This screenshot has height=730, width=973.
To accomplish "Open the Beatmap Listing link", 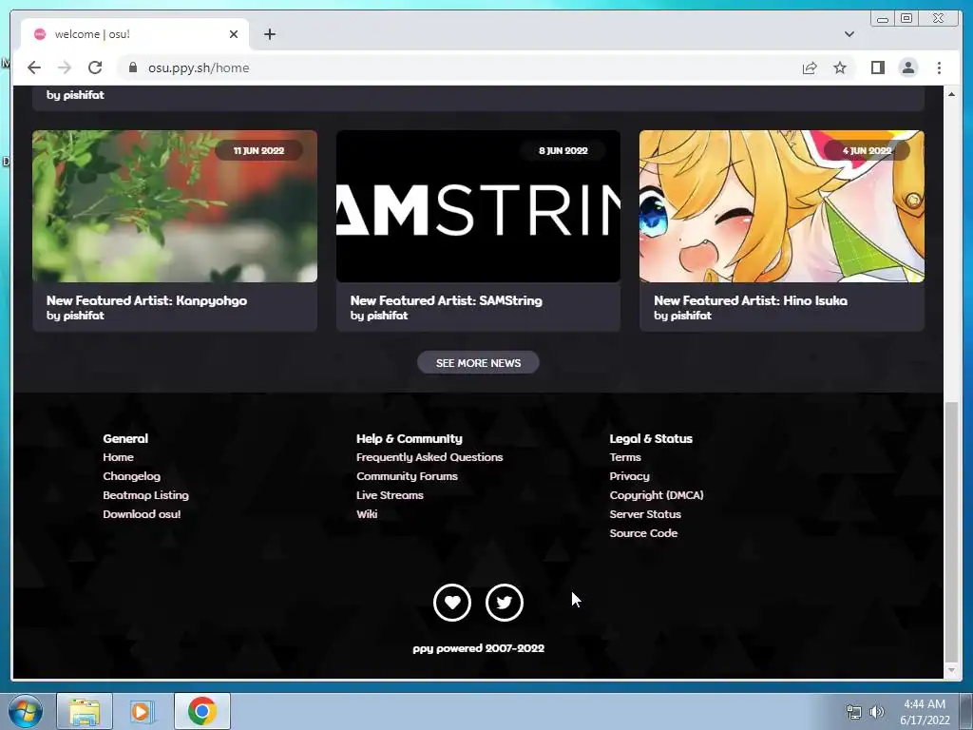I will 145,494.
